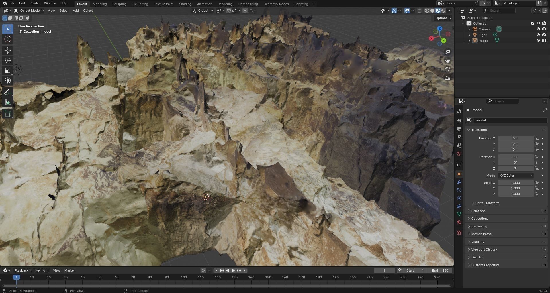Open the XYZ Euler rotation mode dropdown
Image resolution: width=550 pixels, height=293 pixels.
tap(516, 176)
